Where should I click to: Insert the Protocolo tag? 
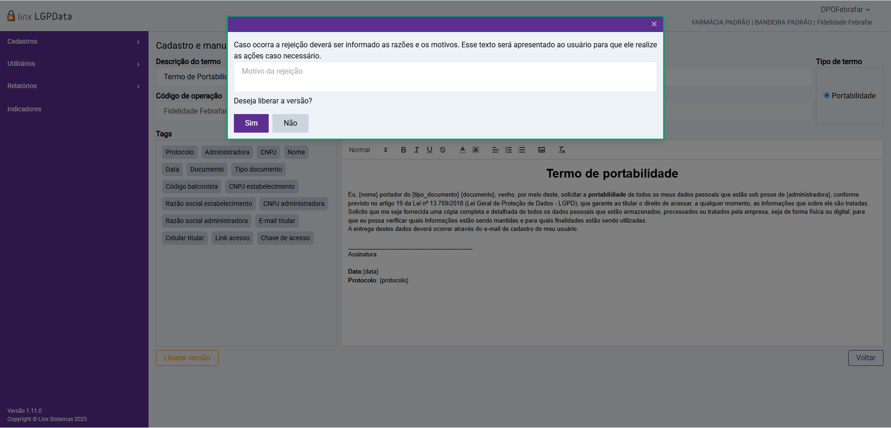(180, 152)
